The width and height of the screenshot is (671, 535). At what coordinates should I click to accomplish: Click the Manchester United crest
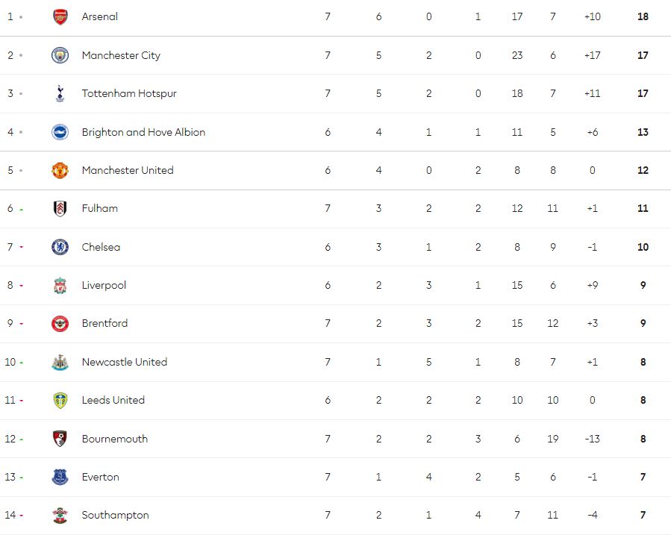[60, 170]
